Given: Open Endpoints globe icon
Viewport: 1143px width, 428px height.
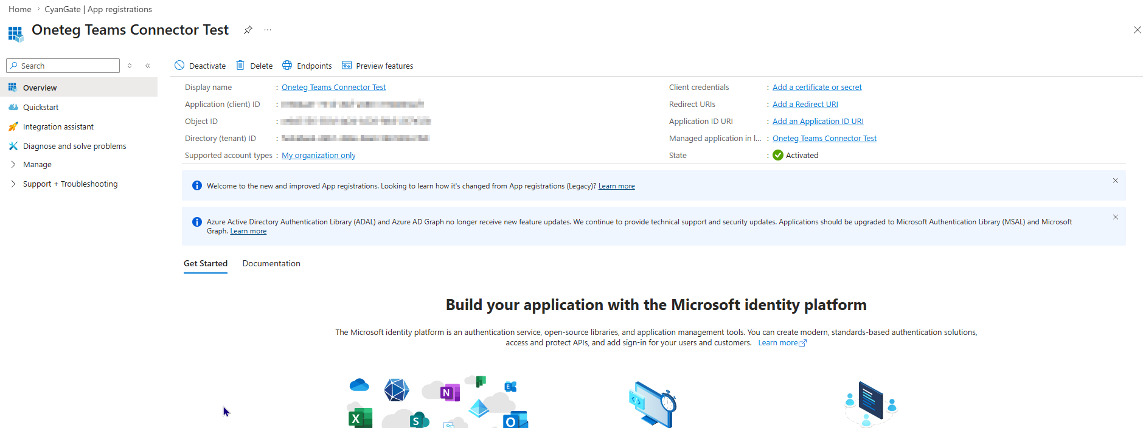Looking at the screenshot, I should point(287,65).
